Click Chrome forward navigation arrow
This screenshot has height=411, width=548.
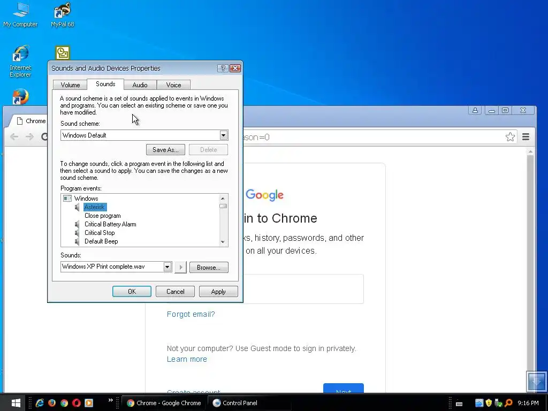(x=30, y=136)
